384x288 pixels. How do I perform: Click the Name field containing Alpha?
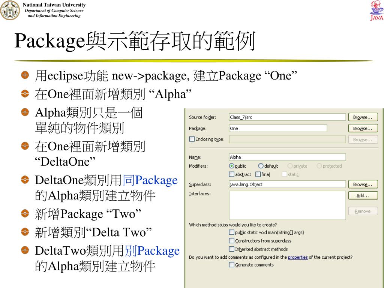tap(287, 157)
